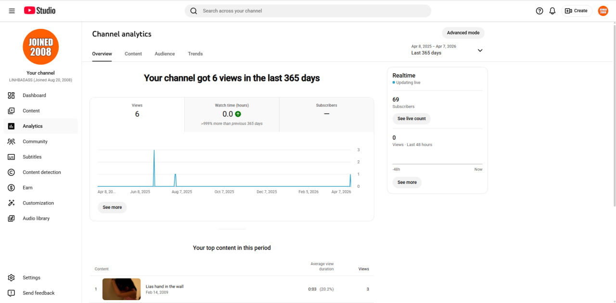Select the Watch time (hours) card
The height and width of the screenshot is (303, 616).
232,114
